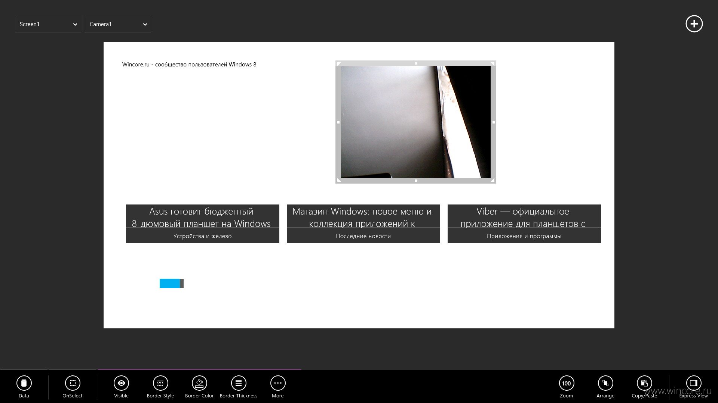
Task: Expand the Screen1 dropdown
Action: (48, 24)
